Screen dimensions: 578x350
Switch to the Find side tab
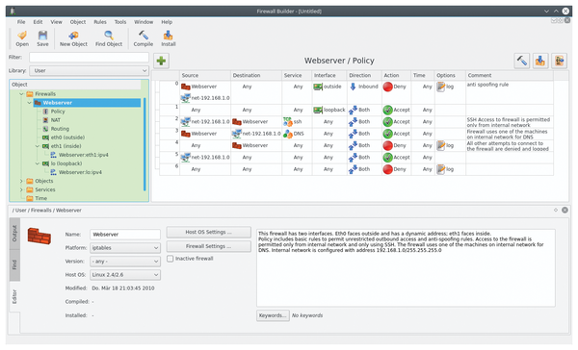[14, 265]
